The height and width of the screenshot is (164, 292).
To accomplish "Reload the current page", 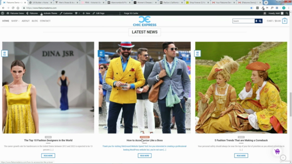I will [x=13, y=8].
